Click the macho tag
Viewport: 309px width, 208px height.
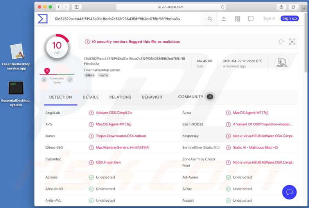[x=103, y=75]
